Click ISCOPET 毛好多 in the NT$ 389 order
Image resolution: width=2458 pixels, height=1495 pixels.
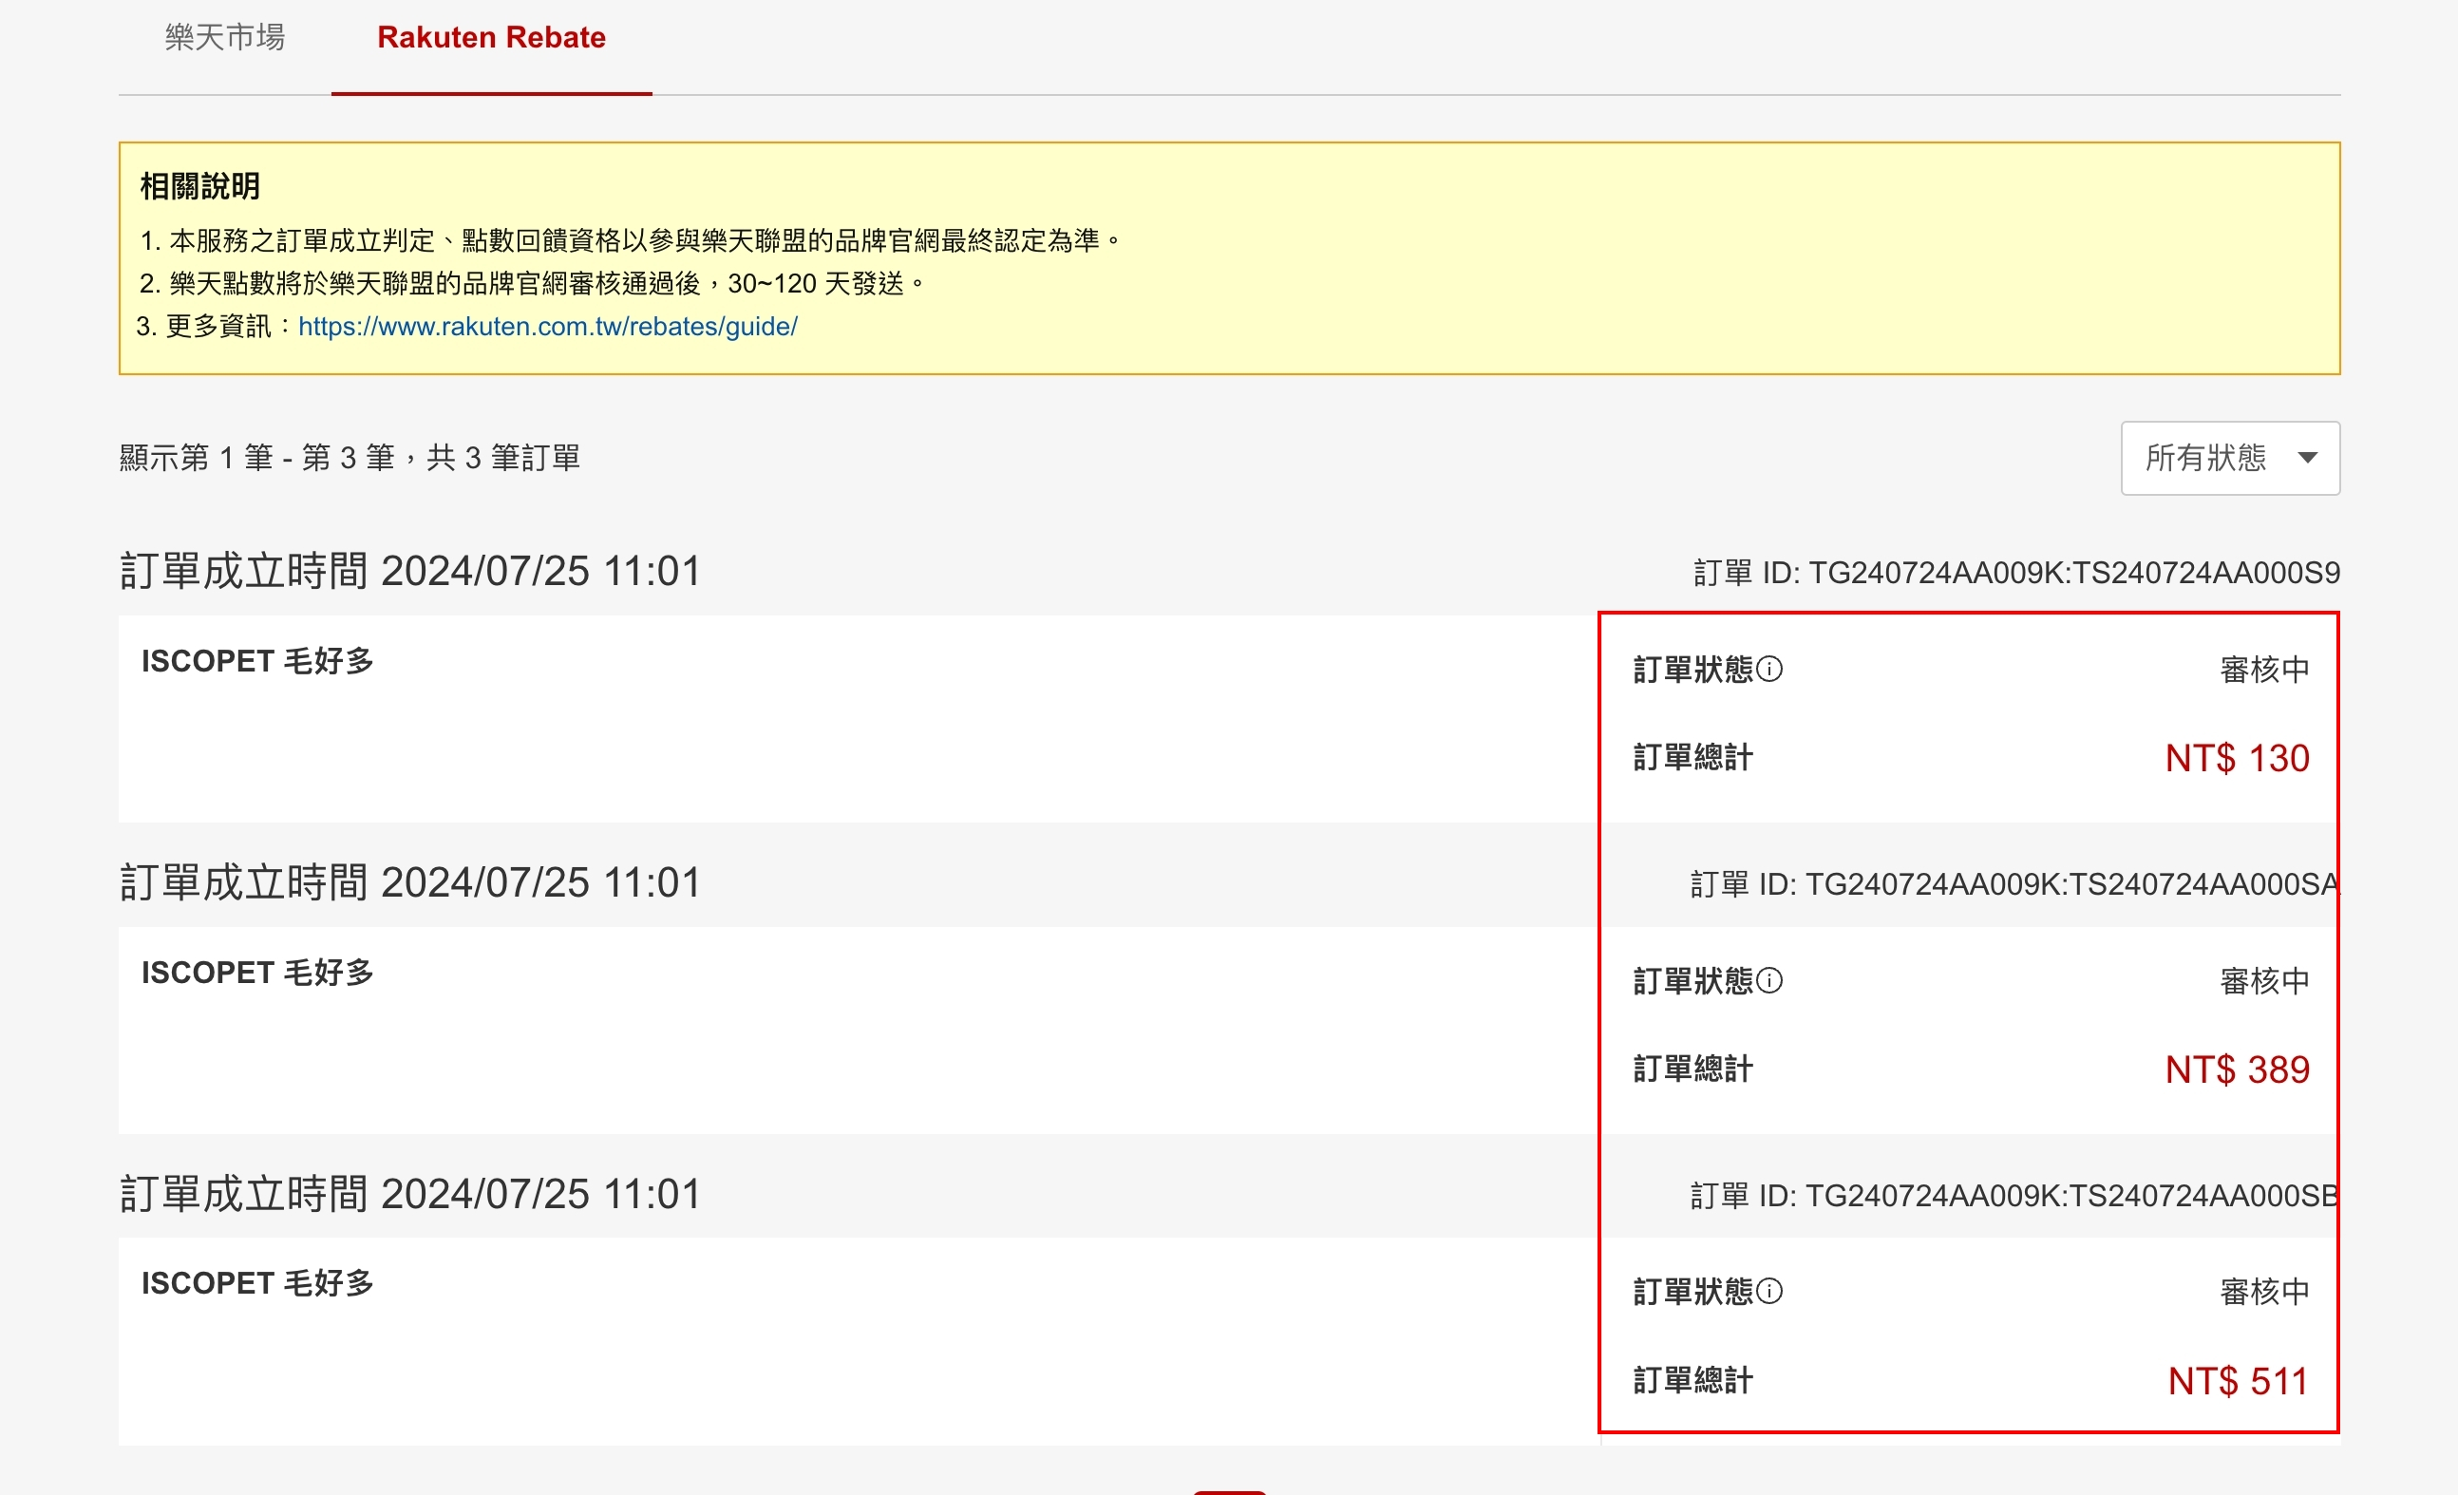click(x=257, y=973)
